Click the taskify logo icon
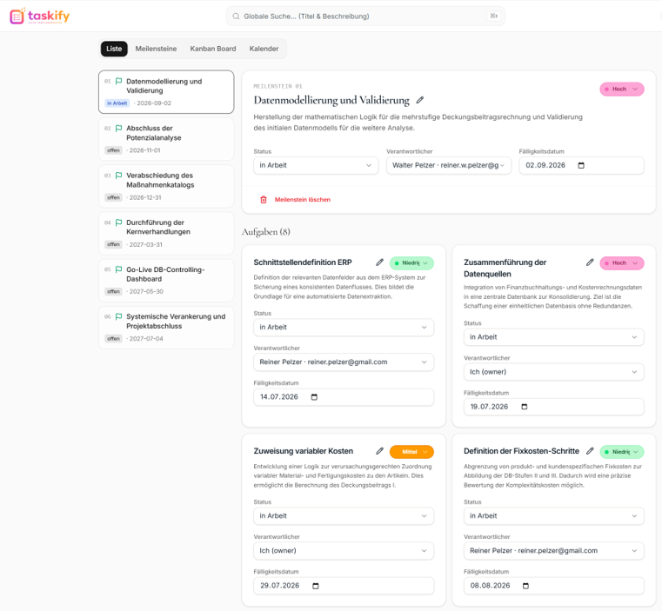This screenshot has width=662, height=611. click(x=17, y=17)
